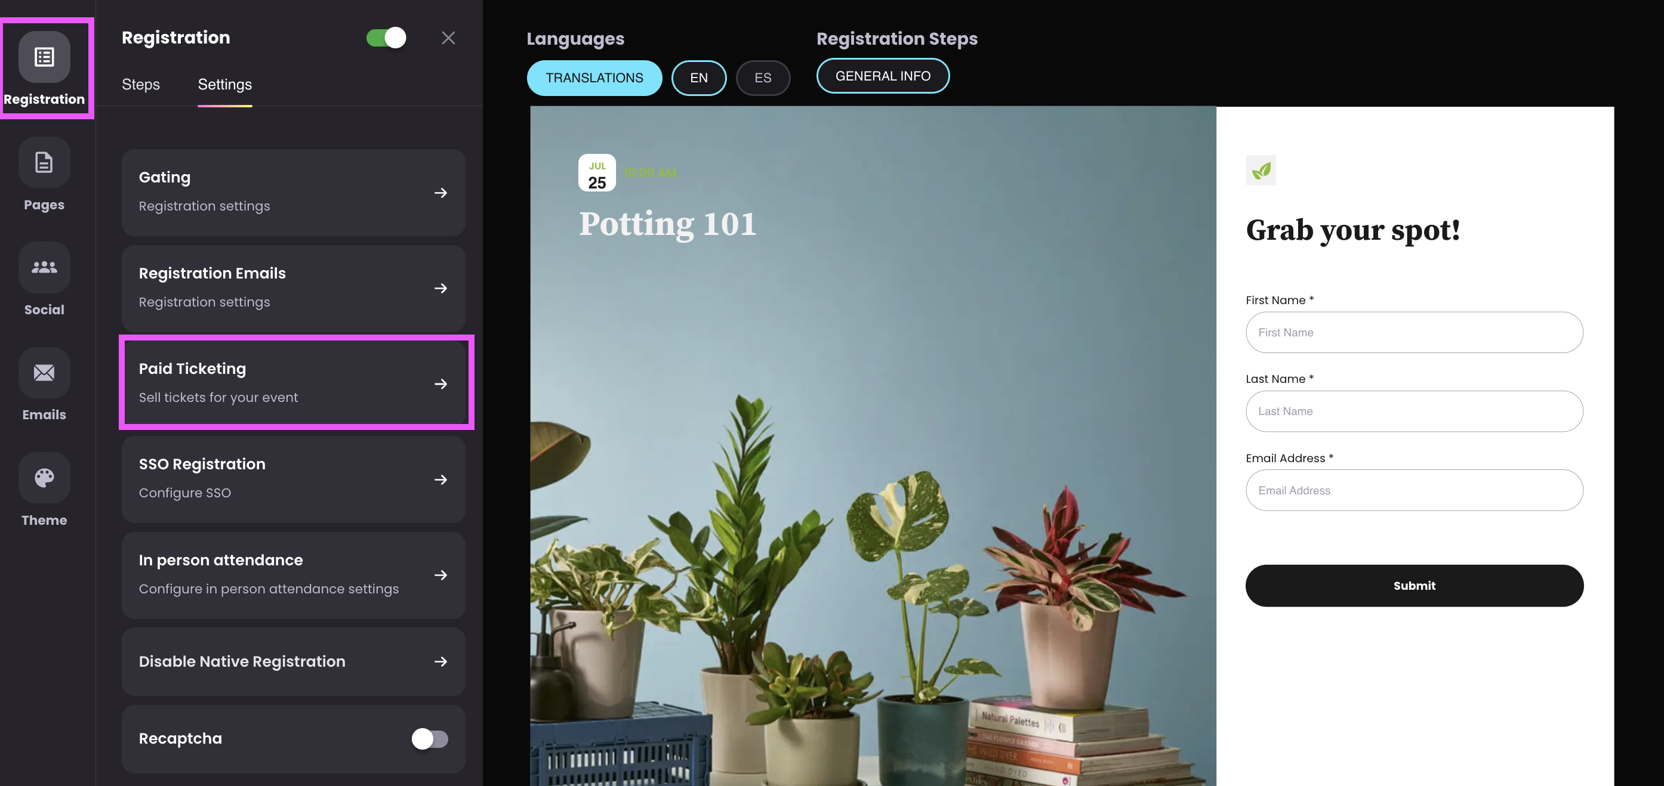Switch to the Steps tab
1664x786 pixels.
click(141, 85)
